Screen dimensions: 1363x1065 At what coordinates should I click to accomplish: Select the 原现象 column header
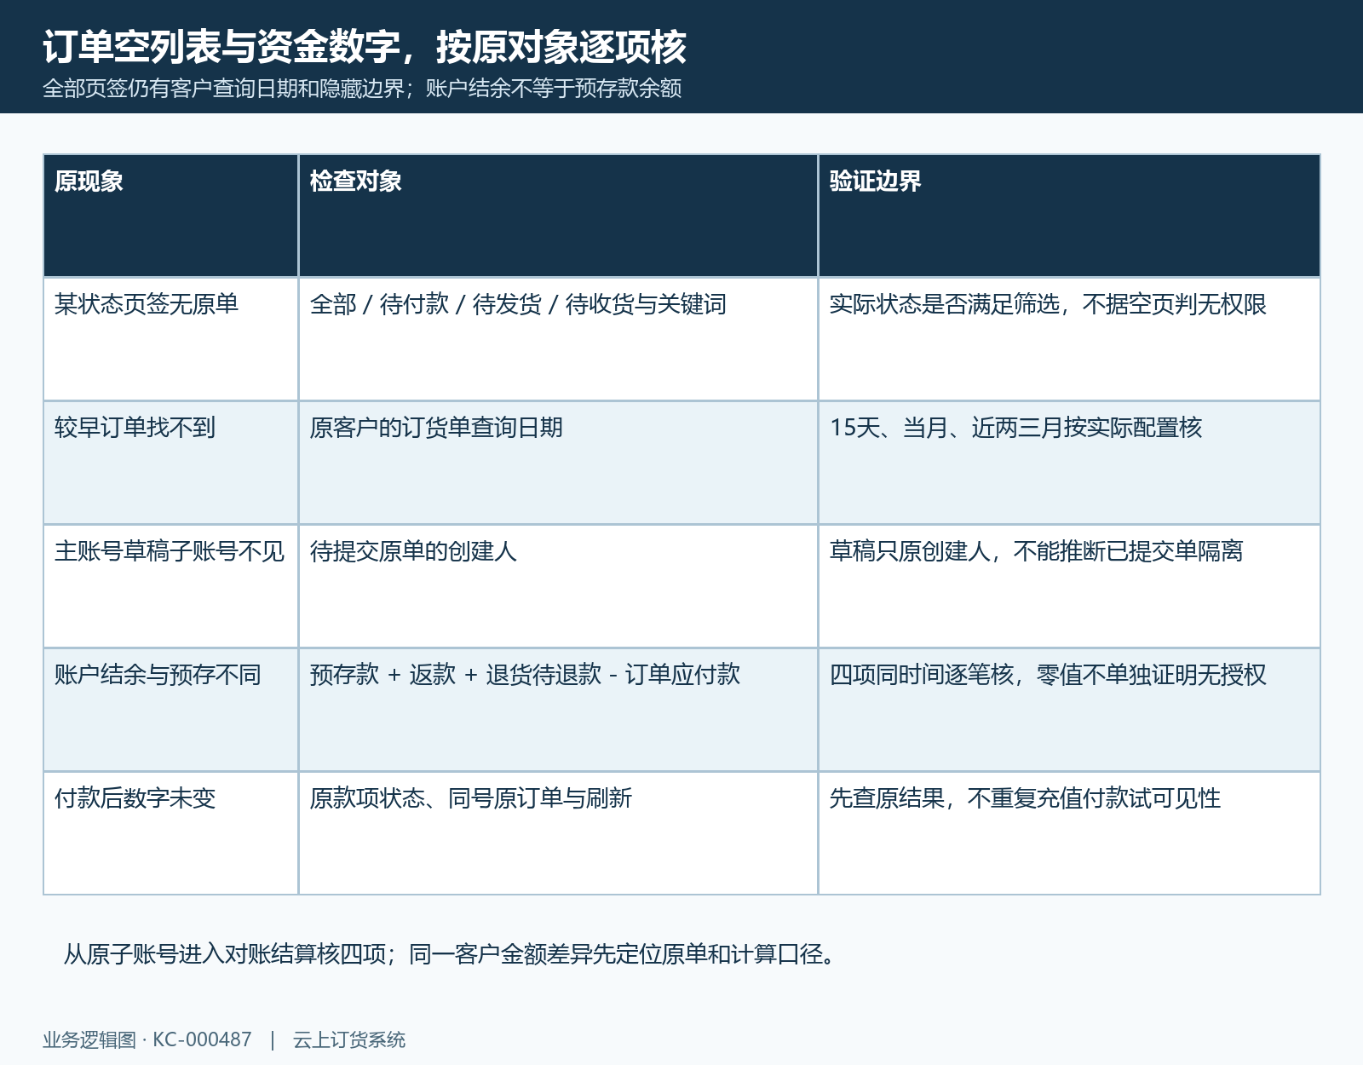170,216
